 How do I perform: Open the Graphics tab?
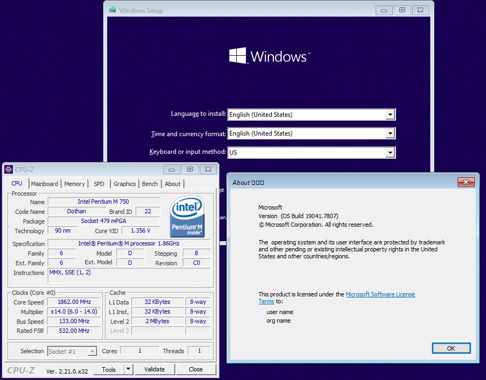click(125, 184)
